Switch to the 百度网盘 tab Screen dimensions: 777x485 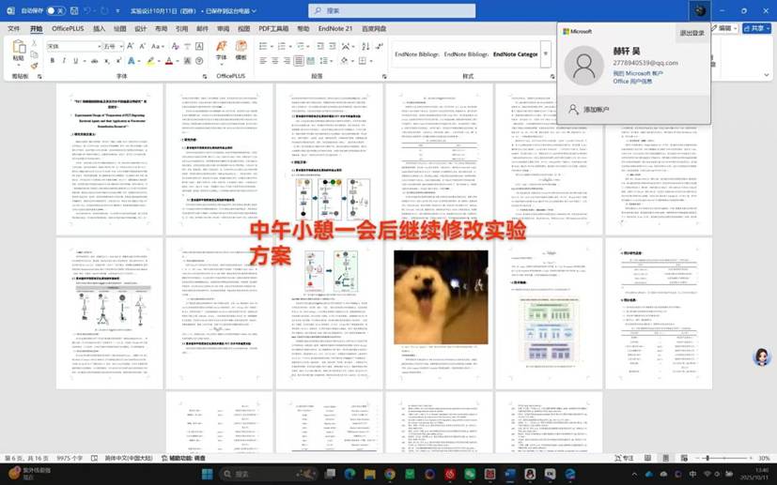point(374,29)
